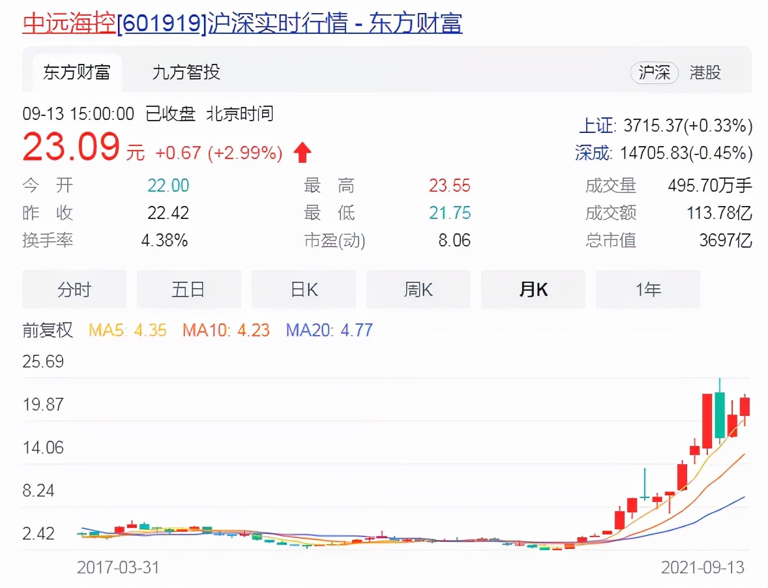Screen dimensions: 768x588
Task: Toggle the MA10 moving average legend
Action: point(226,330)
